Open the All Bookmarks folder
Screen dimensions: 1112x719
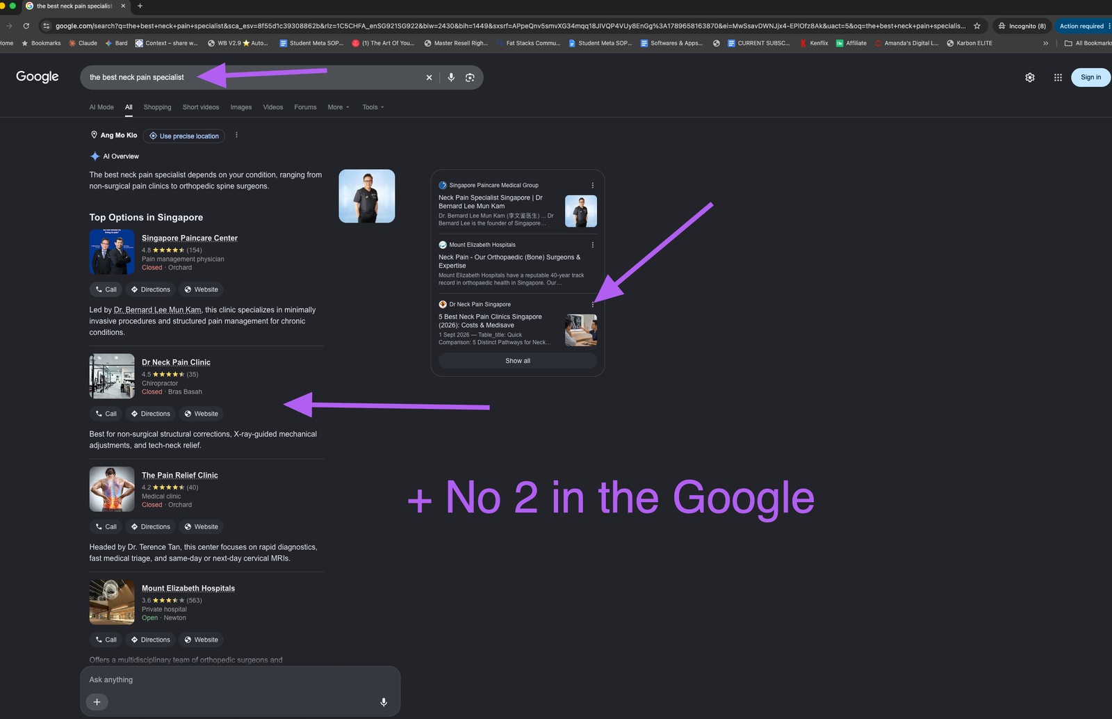(x=1088, y=43)
